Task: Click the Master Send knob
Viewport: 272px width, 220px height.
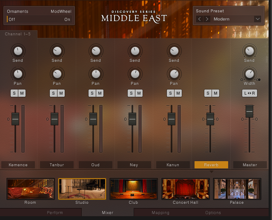Action: [249, 51]
